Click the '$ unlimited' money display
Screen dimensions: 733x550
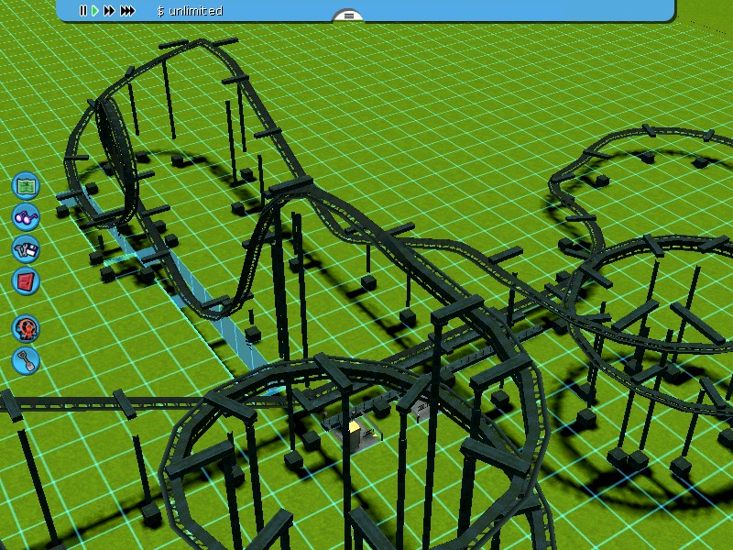[x=190, y=11]
